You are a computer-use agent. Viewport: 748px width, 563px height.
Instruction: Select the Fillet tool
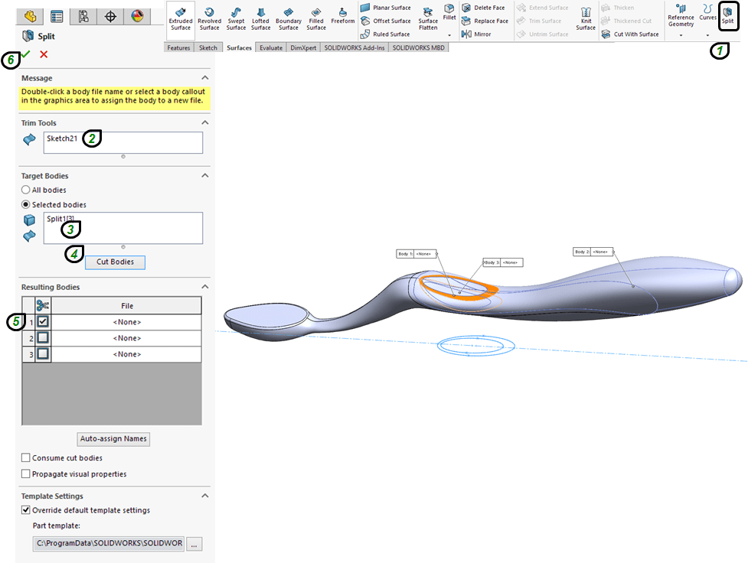449,13
